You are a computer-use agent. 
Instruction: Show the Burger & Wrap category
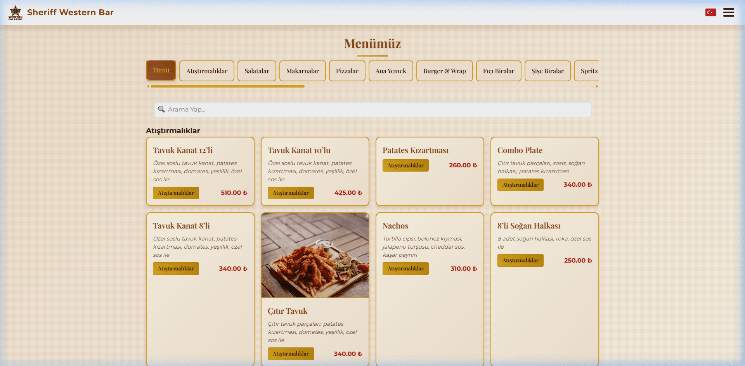444,71
